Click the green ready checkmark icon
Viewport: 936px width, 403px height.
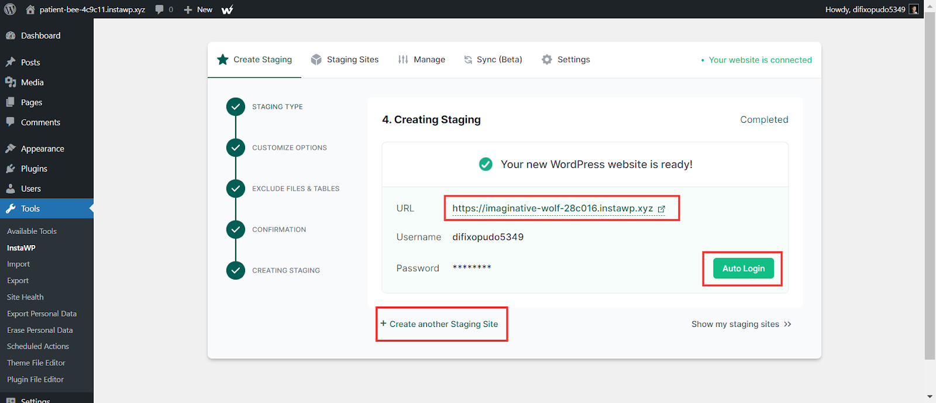pyautogui.click(x=486, y=164)
